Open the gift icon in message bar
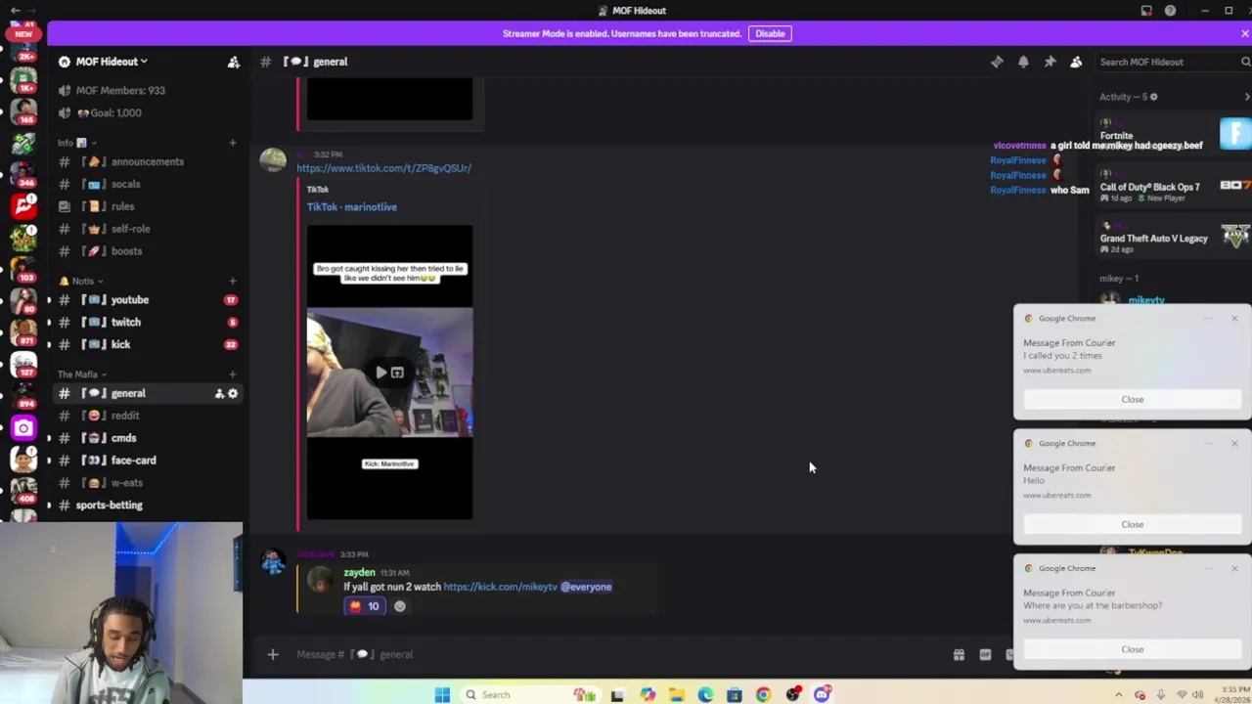 pos(959,654)
